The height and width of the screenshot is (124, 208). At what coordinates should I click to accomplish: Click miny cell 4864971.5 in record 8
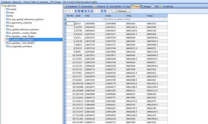pos(136,48)
